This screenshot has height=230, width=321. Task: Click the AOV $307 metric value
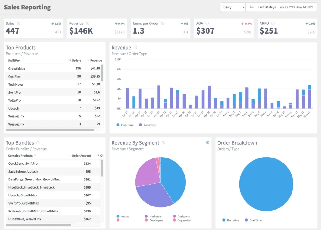pos(205,31)
